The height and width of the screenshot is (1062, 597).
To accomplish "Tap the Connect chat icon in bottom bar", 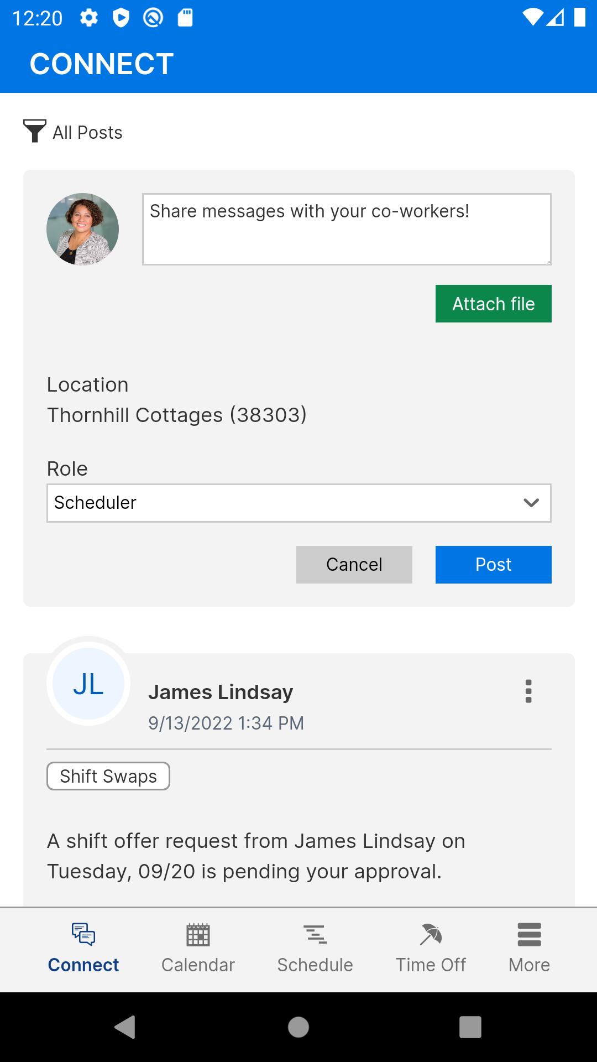I will [83, 934].
